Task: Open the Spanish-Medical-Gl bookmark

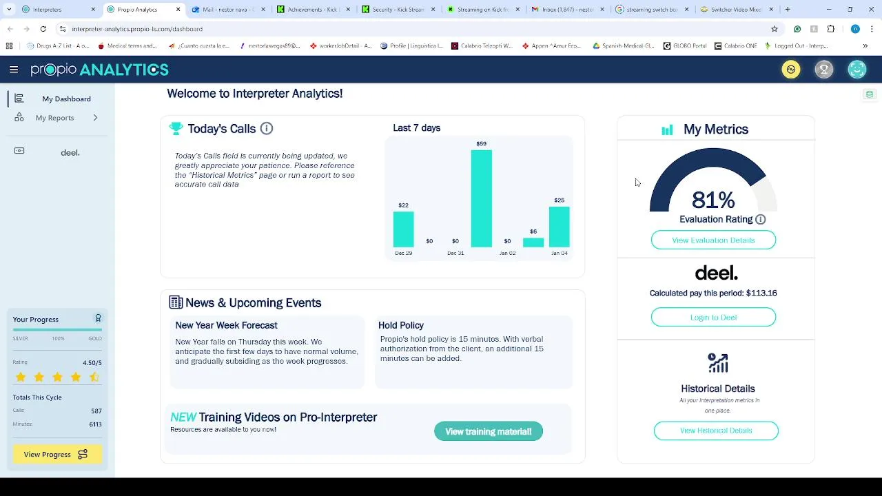Action: coord(623,46)
